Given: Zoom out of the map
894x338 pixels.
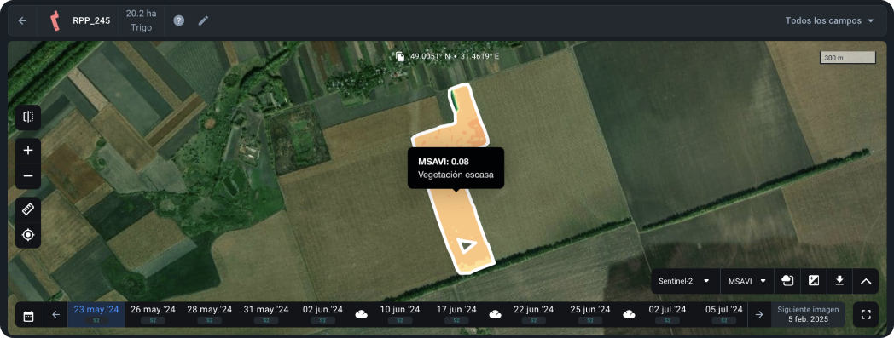Looking at the screenshot, I should [x=28, y=176].
